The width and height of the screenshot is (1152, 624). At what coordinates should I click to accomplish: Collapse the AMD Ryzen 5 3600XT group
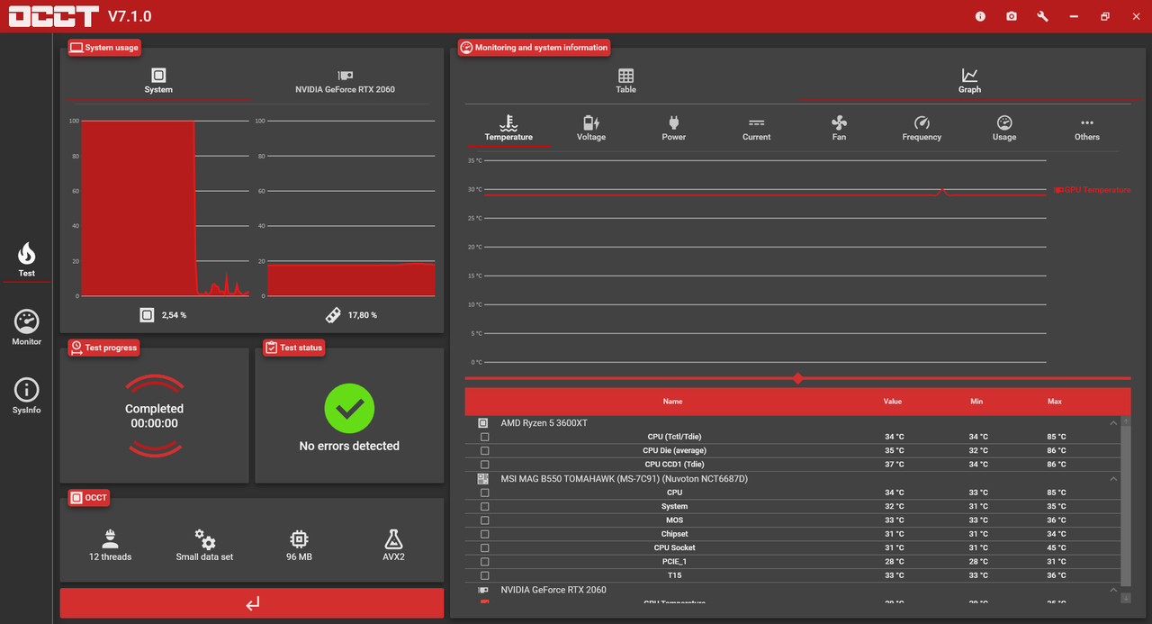(x=1113, y=423)
